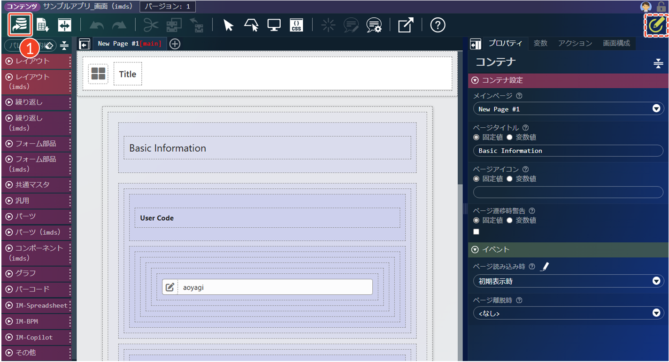Collapse the コンテナ設定 section
This screenshot has width=669, height=362.
coord(475,80)
